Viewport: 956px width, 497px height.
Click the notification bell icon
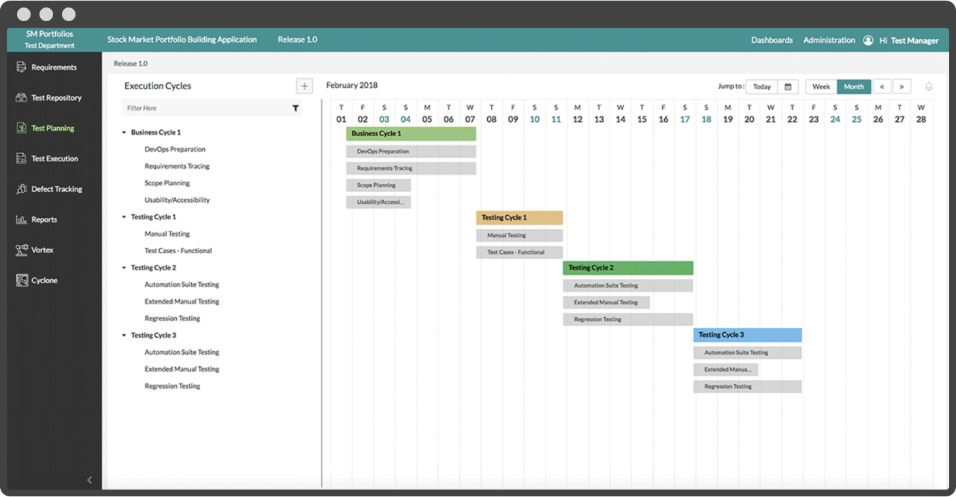929,86
